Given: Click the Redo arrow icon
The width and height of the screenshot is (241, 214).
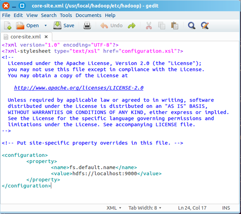Looking at the screenshot, I should [131, 25].
